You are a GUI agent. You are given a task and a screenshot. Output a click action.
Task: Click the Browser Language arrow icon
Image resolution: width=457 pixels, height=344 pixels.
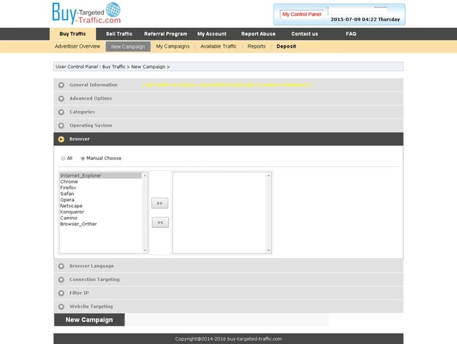(61, 266)
